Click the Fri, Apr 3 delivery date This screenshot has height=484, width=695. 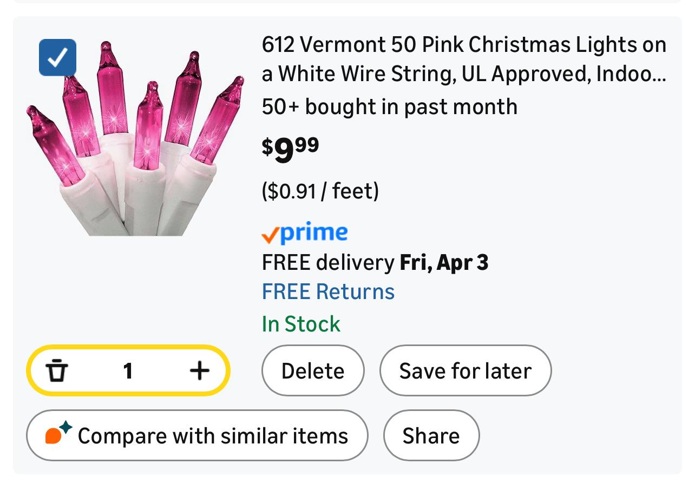point(444,263)
